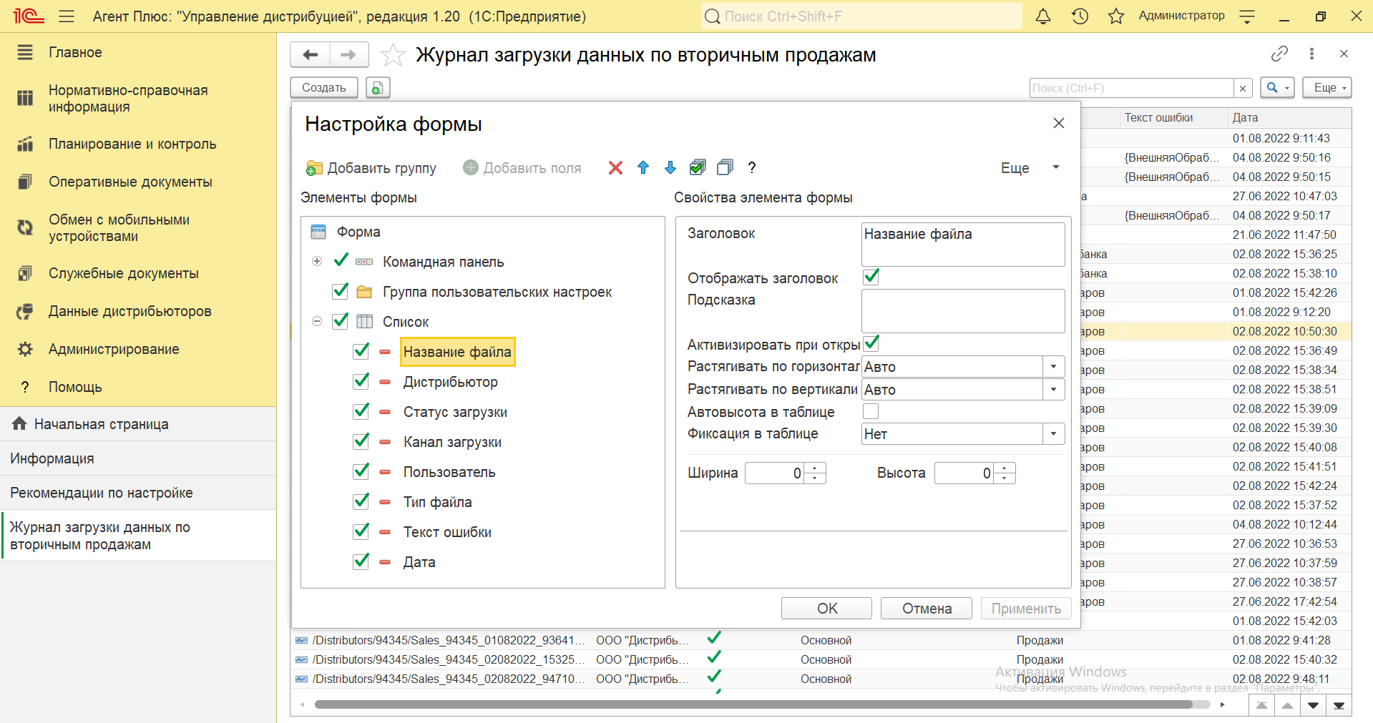Go forward with the right arrow button
This screenshot has width=1373, height=723.
point(348,54)
